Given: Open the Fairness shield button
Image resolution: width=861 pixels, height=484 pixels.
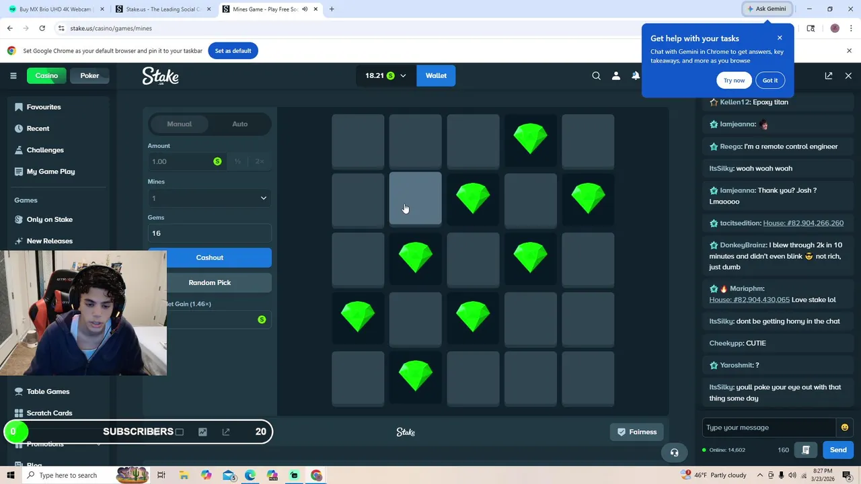Looking at the screenshot, I should (x=636, y=432).
